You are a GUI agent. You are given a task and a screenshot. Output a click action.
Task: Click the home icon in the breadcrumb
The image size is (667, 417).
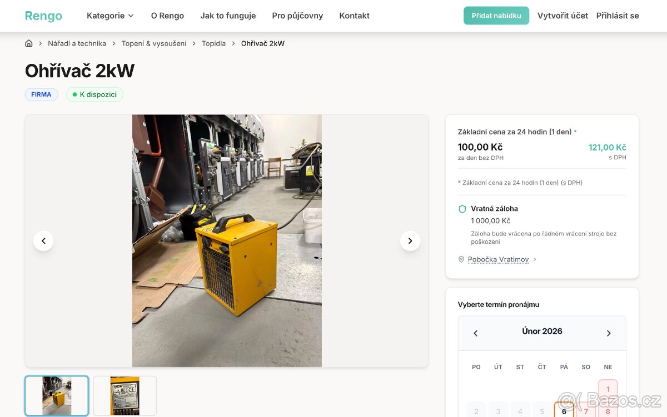click(28, 43)
